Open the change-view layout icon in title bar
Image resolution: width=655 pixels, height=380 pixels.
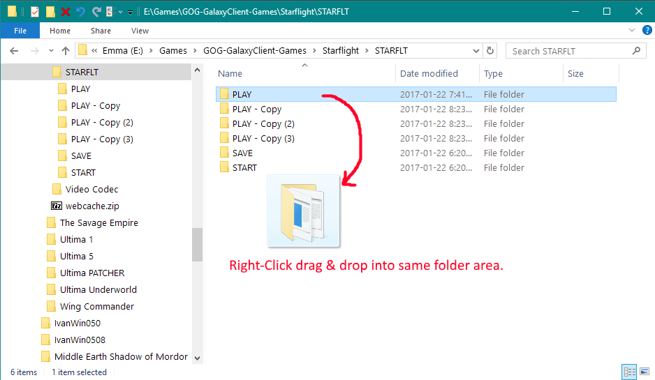click(110, 12)
